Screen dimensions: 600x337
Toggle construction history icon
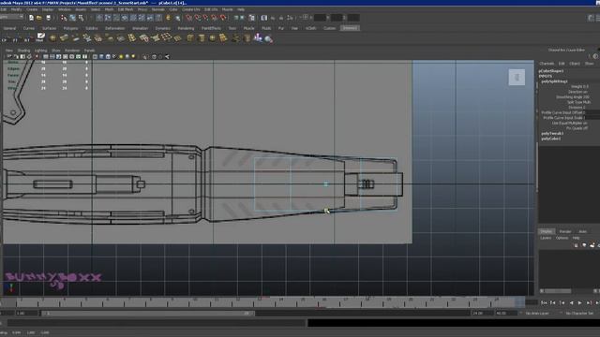252,18
